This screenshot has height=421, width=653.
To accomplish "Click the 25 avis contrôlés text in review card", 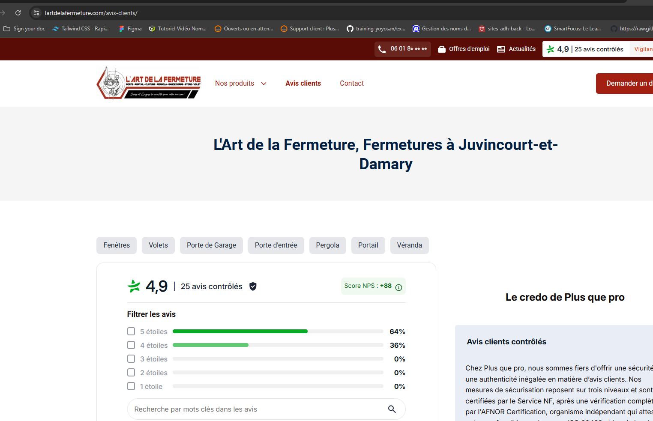I will tap(212, 287).
